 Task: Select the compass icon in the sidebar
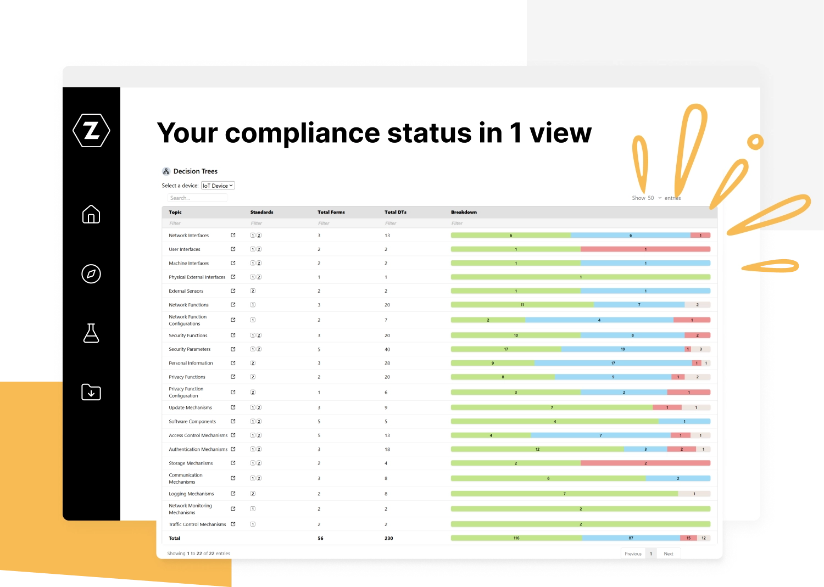click(91, 274)
